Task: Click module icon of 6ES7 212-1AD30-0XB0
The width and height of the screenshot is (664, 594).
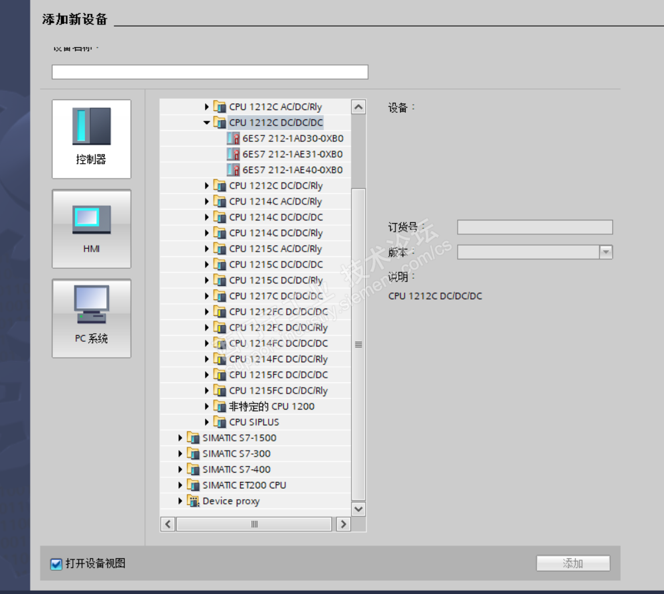Action: point(233,139)
